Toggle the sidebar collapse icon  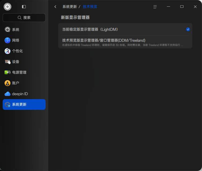coord(24,7)
